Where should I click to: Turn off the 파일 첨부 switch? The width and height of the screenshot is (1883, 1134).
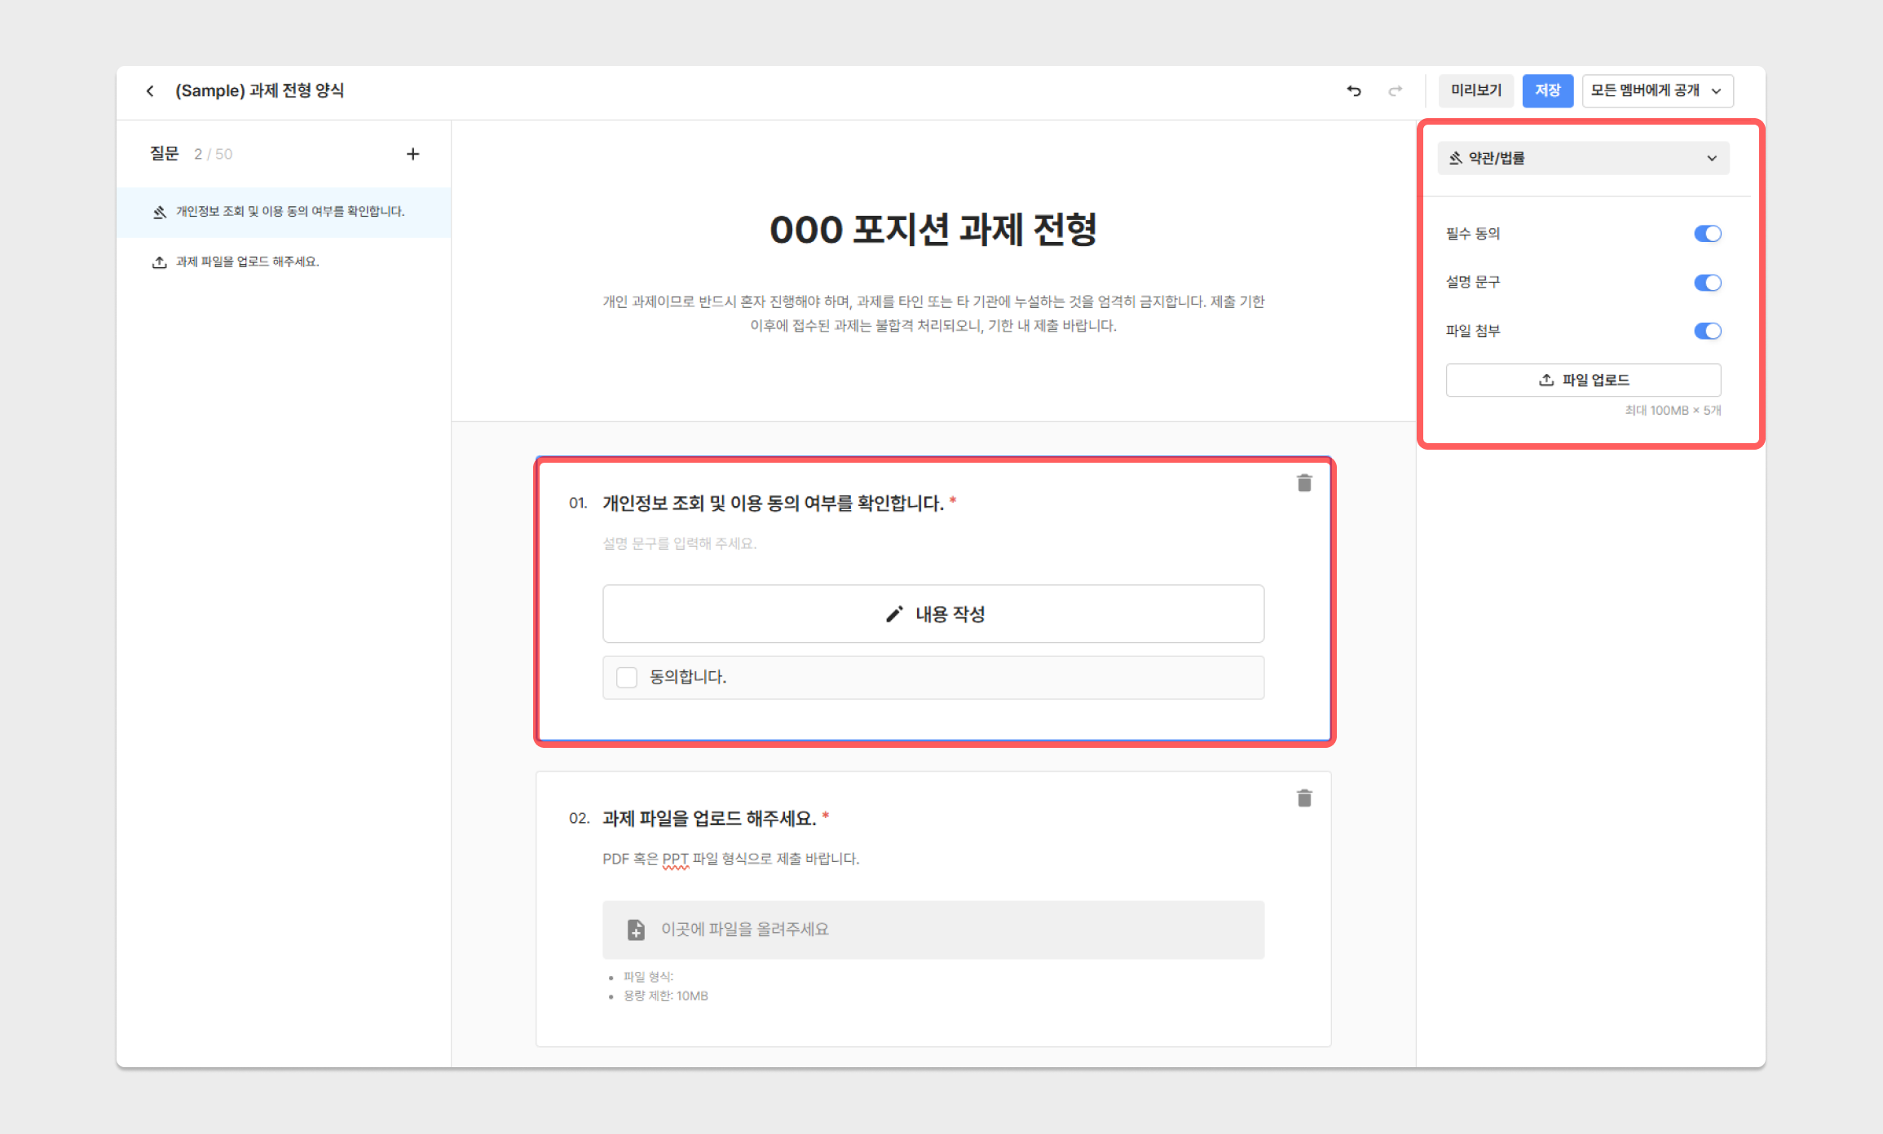(1707, 331)
